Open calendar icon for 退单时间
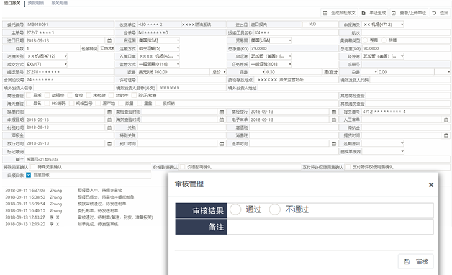452x275 pixels. (334, 143)
